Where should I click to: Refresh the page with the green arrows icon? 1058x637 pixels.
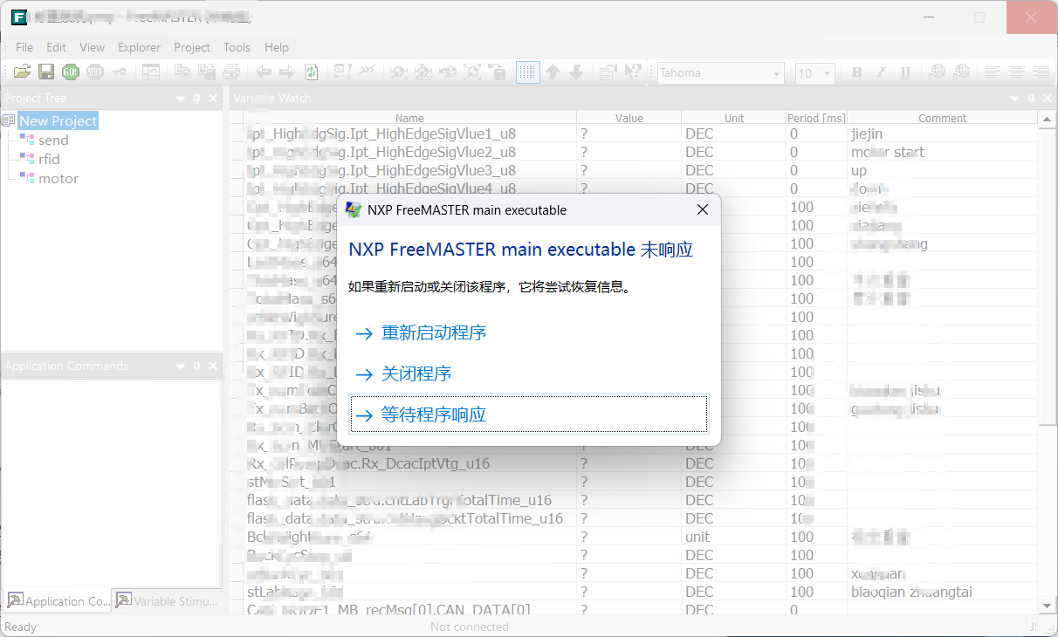tap(311, 72)
